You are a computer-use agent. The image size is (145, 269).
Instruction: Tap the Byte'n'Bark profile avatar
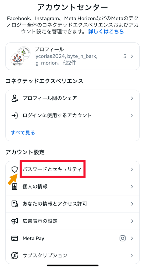click(24, 52)
